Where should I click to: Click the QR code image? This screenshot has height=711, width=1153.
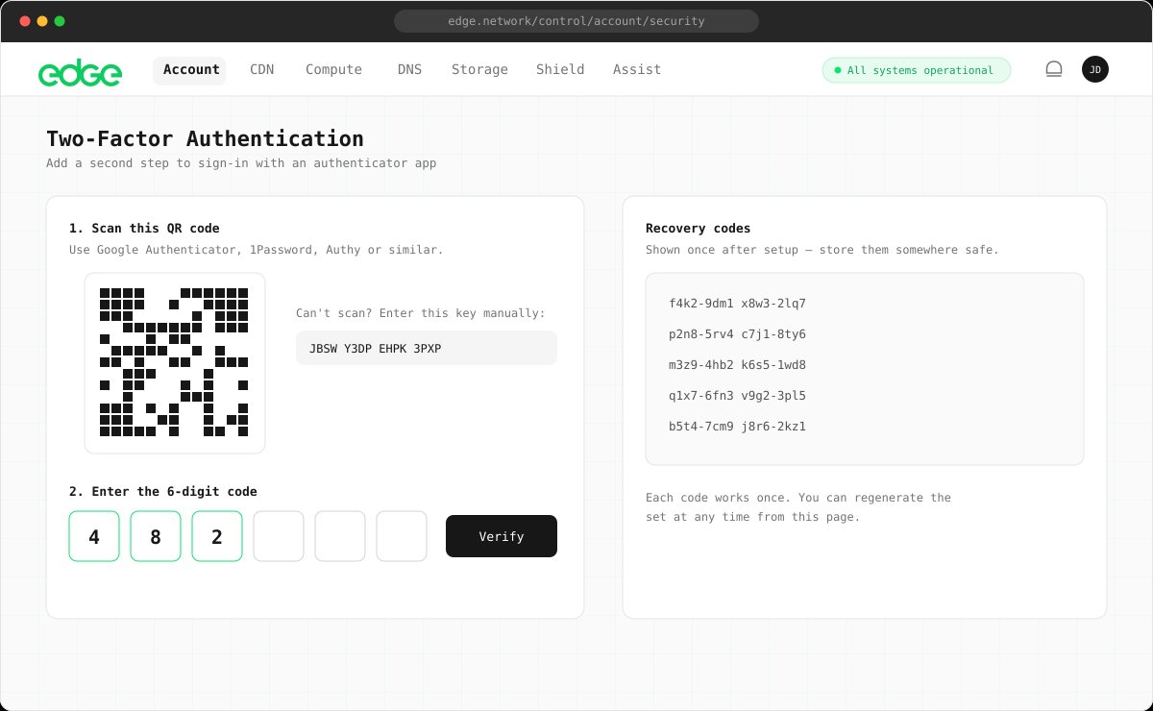click(175, 363)
